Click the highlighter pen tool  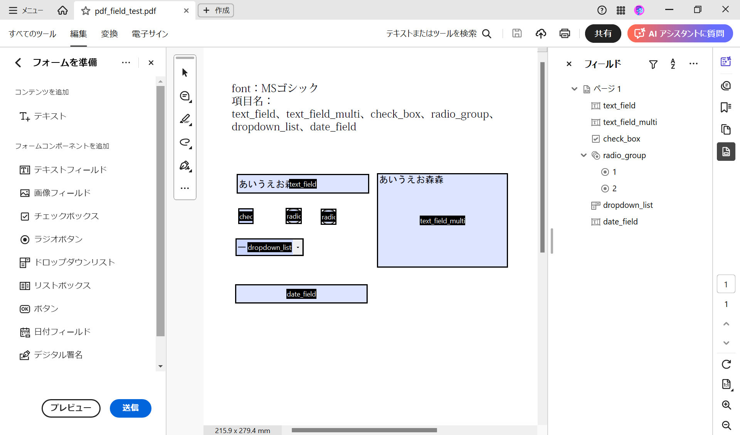[185, 119]
